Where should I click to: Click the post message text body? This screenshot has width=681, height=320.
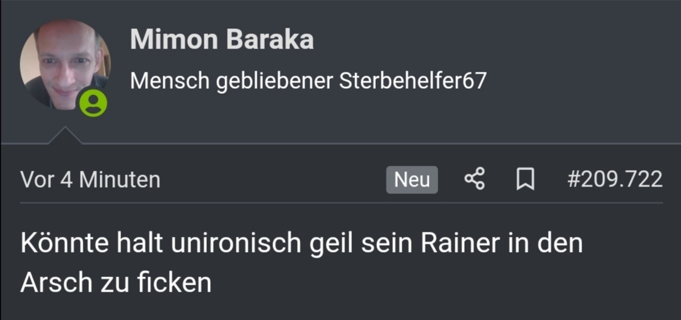click(301, 263)
